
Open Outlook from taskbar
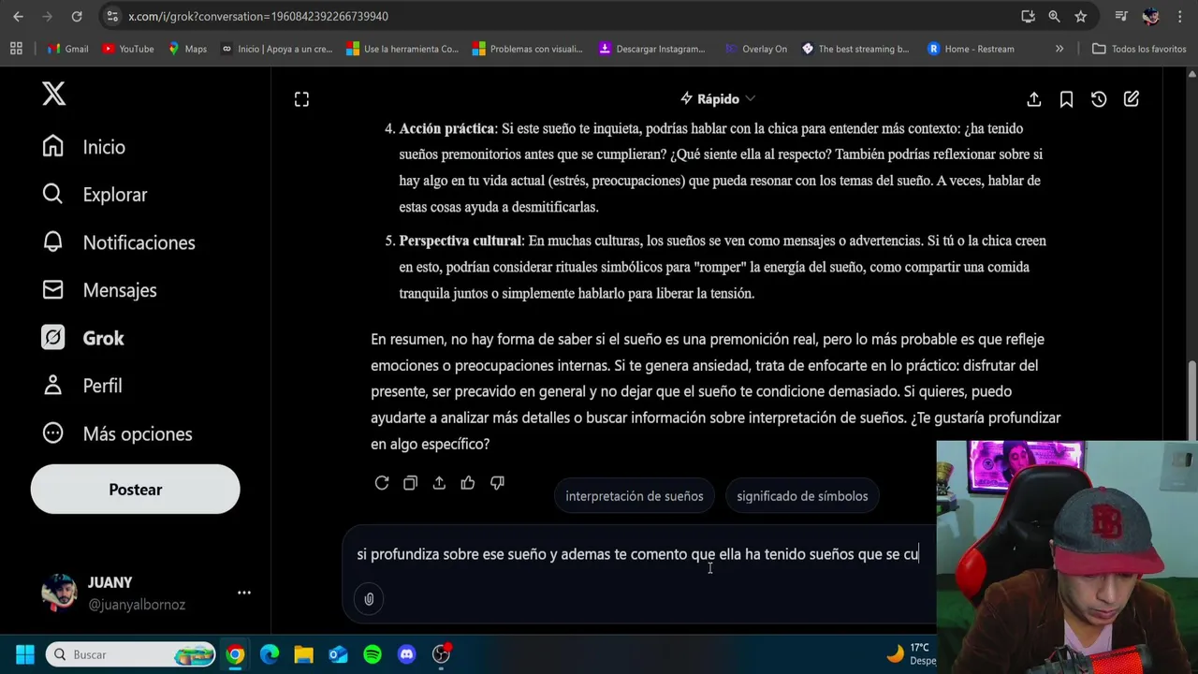click(338, 654)
